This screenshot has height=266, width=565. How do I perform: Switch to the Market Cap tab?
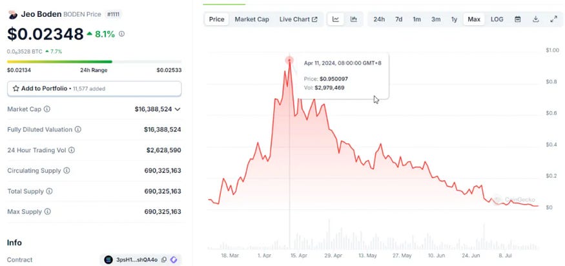click(x=251, y=19)
